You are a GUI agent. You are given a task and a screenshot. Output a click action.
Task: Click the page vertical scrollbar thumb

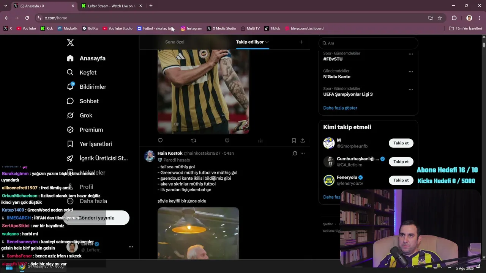[x=484, y=45]
